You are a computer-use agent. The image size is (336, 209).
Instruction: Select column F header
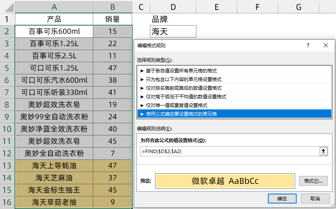click(258, 7)
